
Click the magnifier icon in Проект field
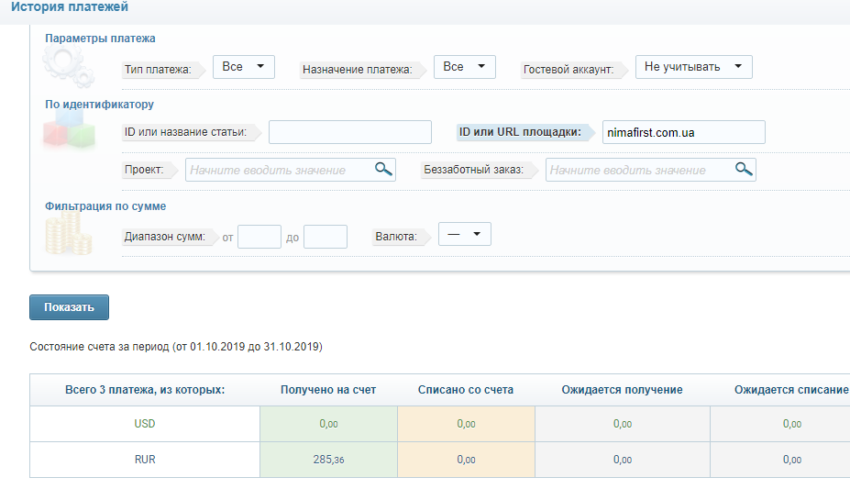click(383, 169)
